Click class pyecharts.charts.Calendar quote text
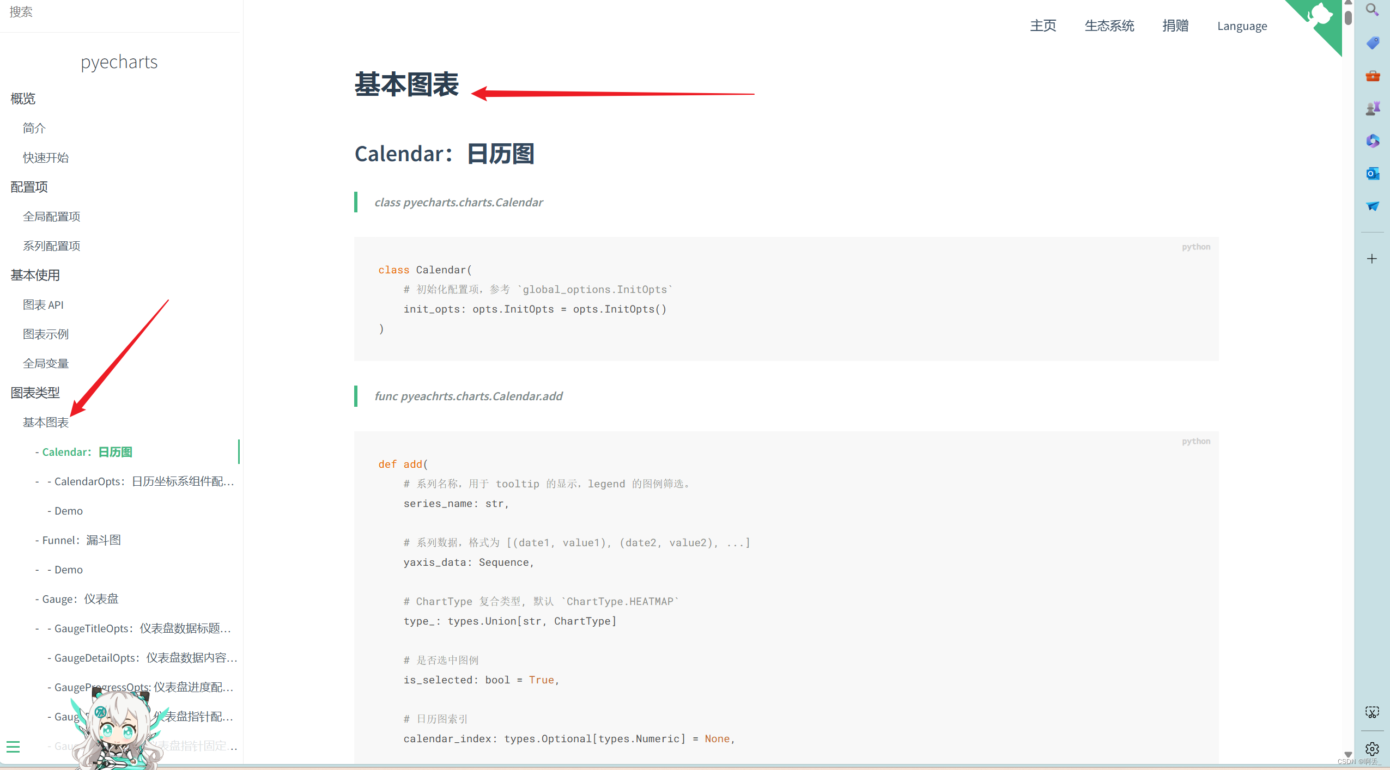 point(459,202)
